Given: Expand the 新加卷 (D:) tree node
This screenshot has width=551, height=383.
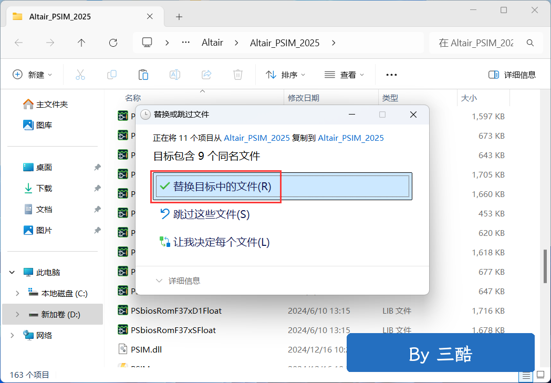Looking at the screenshot, I should [x=17, y=315].
